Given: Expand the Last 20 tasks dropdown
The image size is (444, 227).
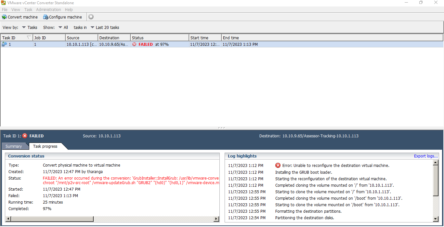Looking at the screenshot, I should pyautogui.click(x=105, y=27).
